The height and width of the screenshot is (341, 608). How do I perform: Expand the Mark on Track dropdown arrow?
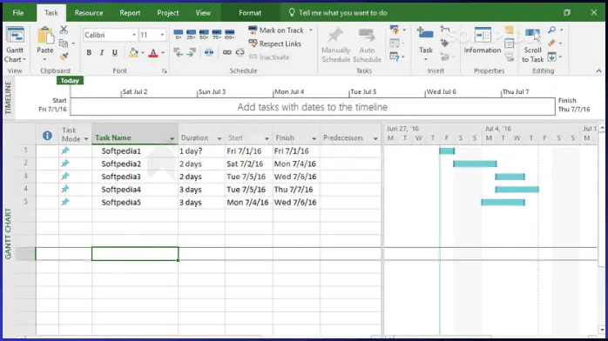pyautogui.click(x=311, y=30)
